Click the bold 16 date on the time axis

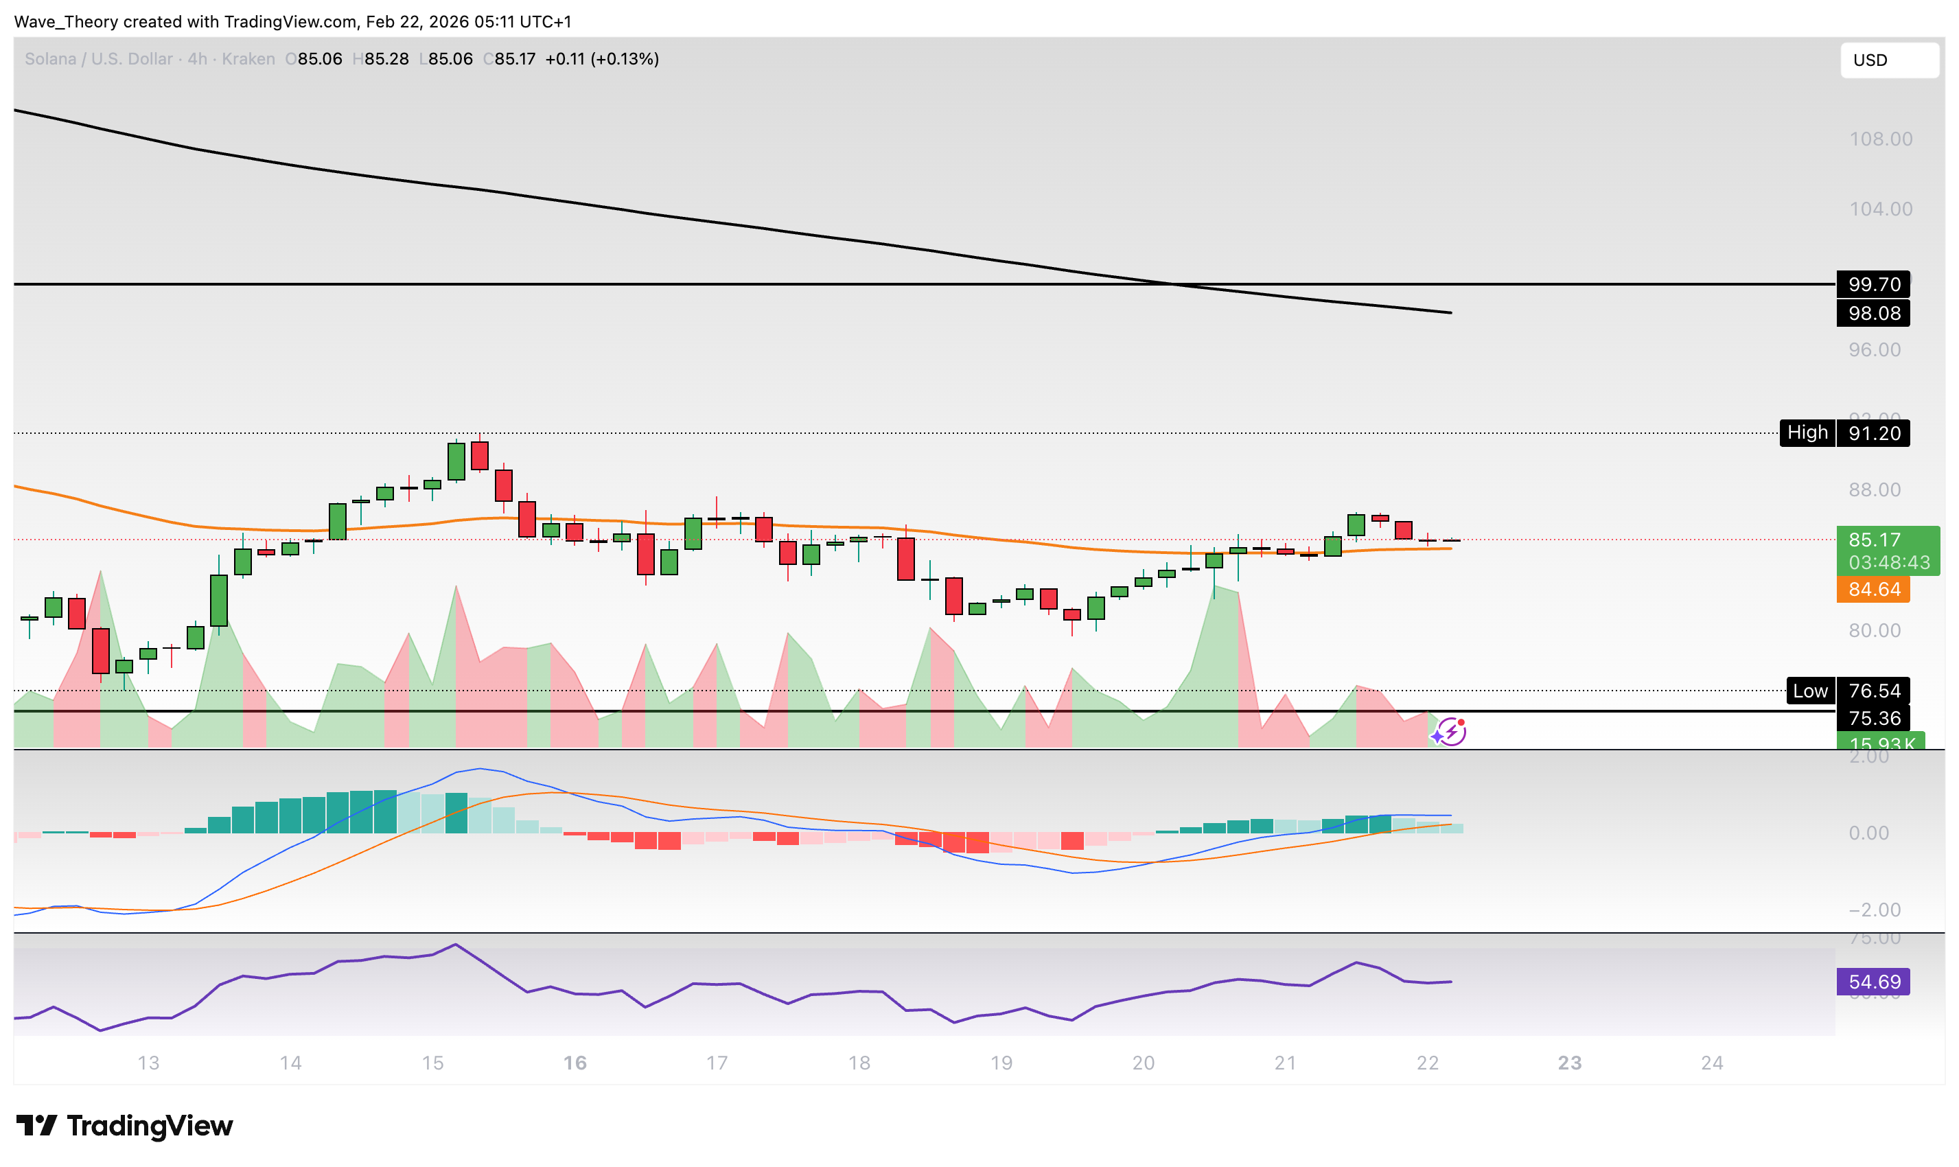(x=575, y=1063)
